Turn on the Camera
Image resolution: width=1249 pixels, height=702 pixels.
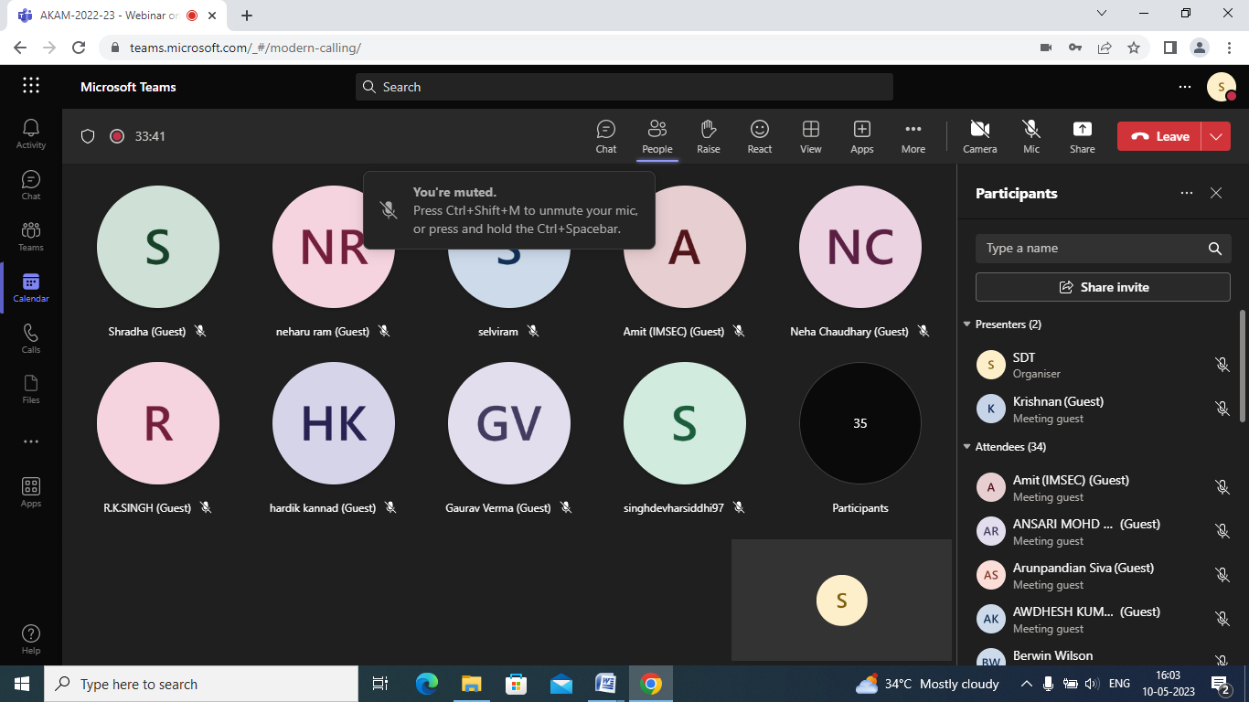tap(979, 136)
